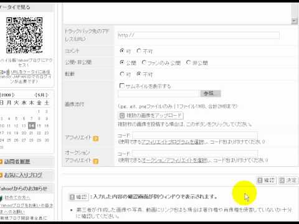Select the 公開 radio button
The height and width of the screenshot is (224, 299).
point(122,62)
